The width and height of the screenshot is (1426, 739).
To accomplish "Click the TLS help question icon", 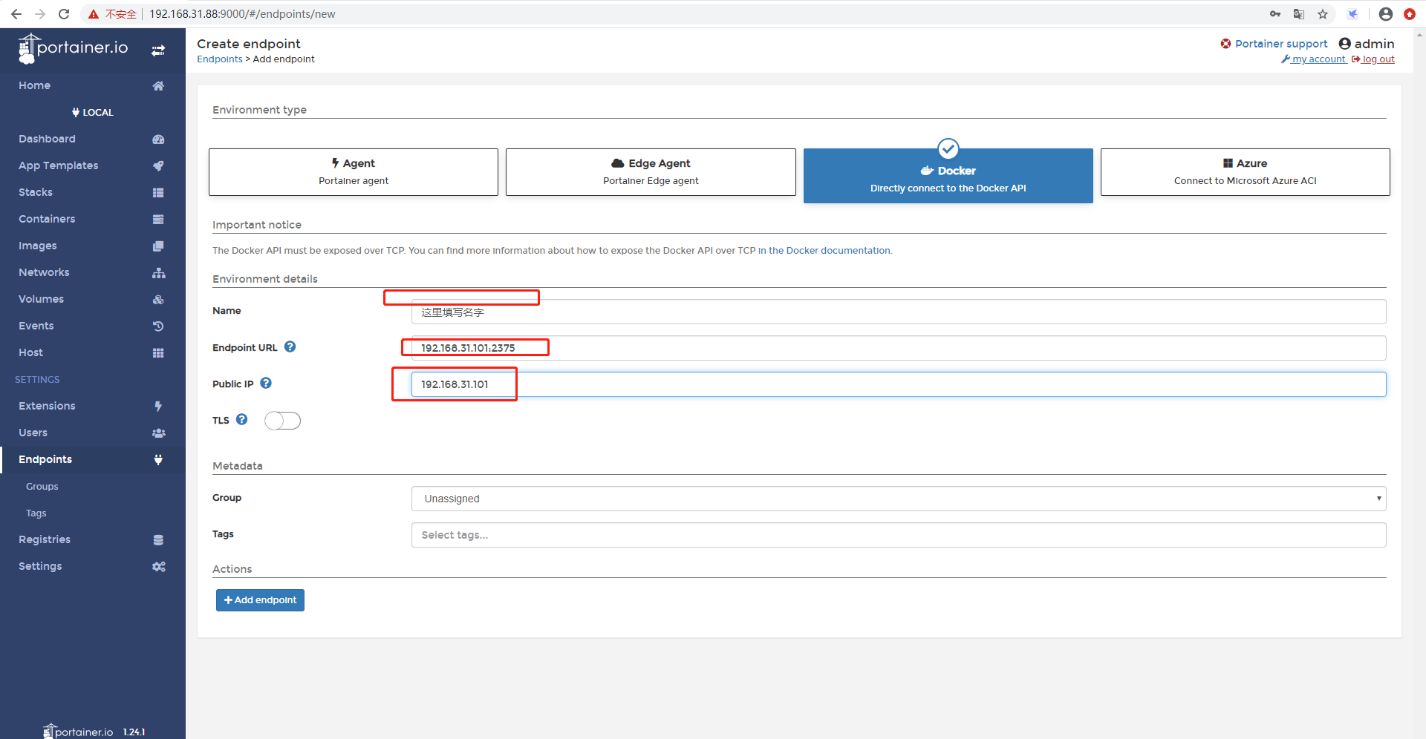I will [x=241, y=419].
